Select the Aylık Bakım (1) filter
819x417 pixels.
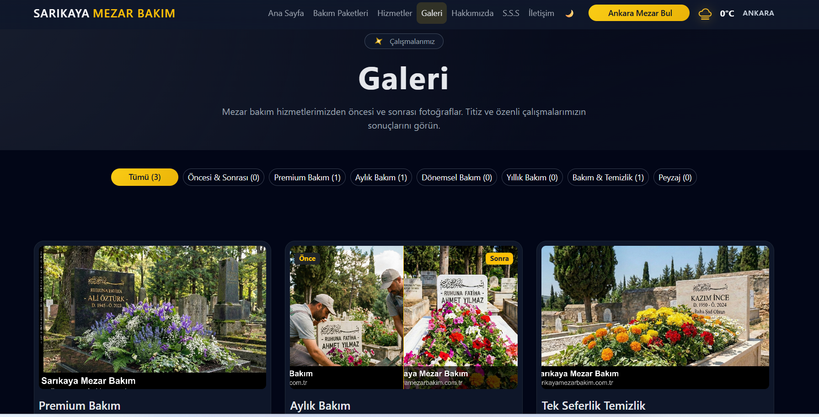click(381, 178)
